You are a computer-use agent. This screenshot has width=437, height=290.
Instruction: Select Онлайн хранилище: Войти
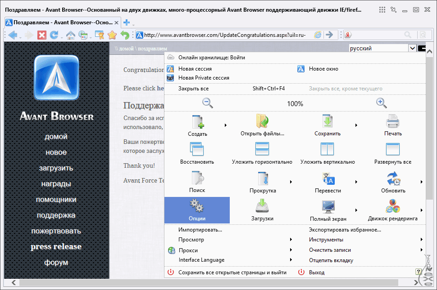coord(295,58)
